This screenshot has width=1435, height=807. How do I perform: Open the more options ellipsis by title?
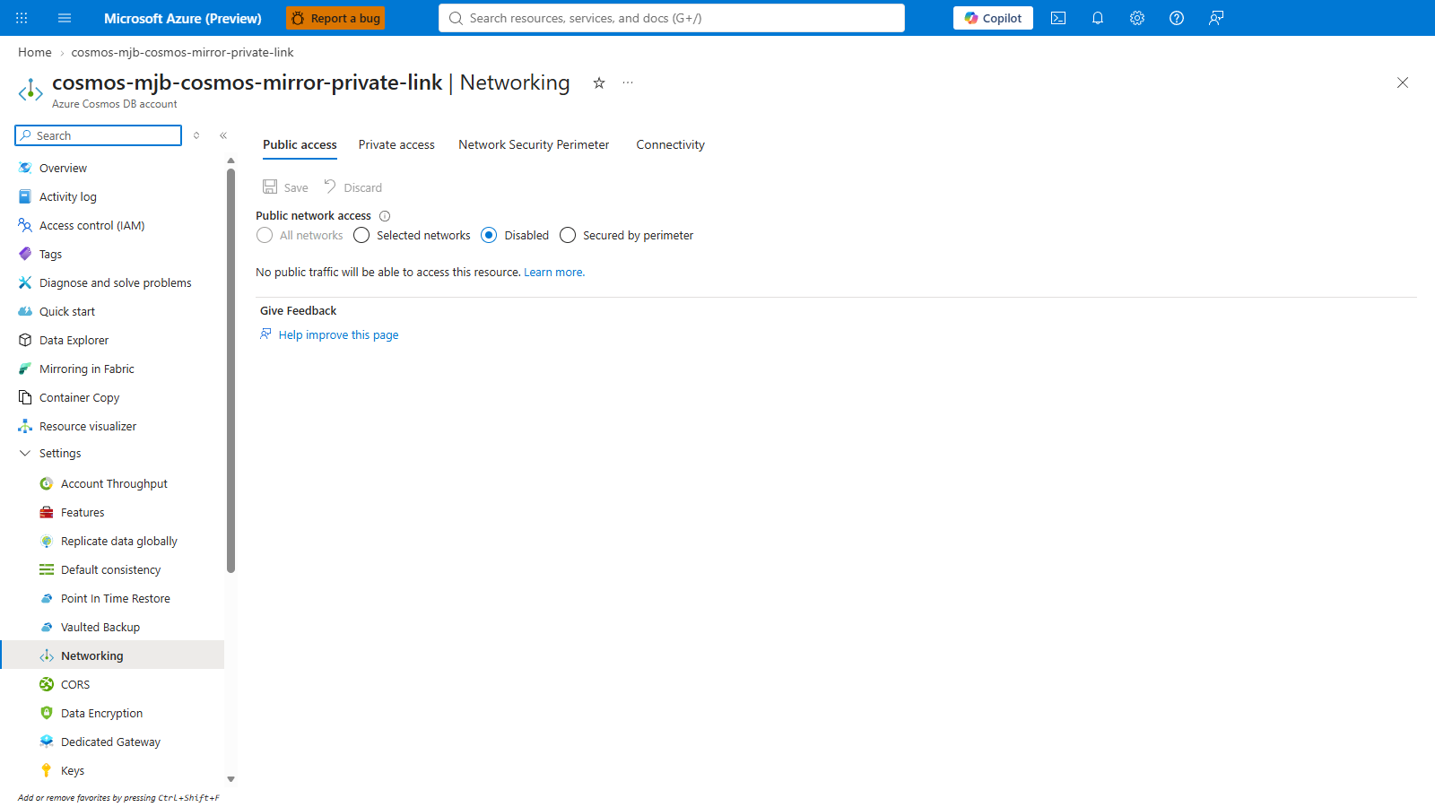tap(628, 82)
